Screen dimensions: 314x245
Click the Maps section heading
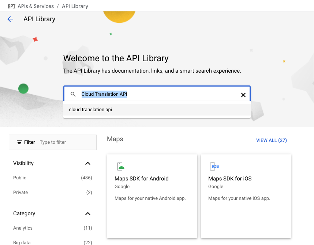(x=115, y=139)
